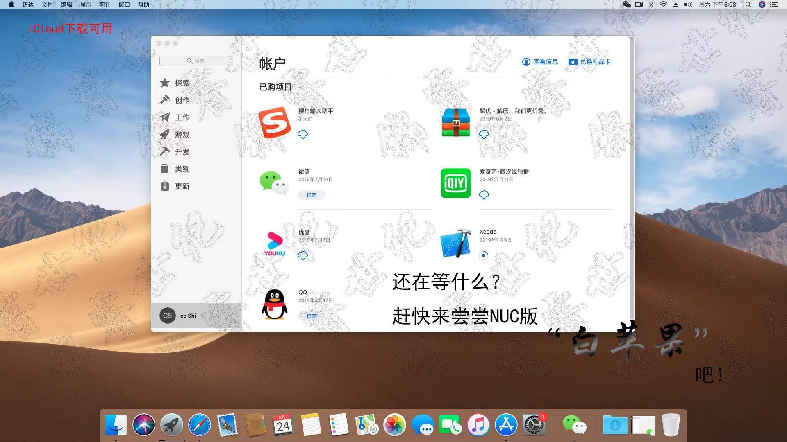This screenshot has width=787, height=442.
Task: Open the 窗口 menu
Action: click(124, 5)
